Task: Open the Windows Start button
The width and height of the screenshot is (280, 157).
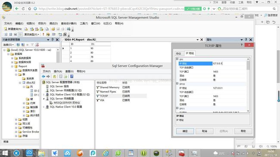Action: pos(5,153)
